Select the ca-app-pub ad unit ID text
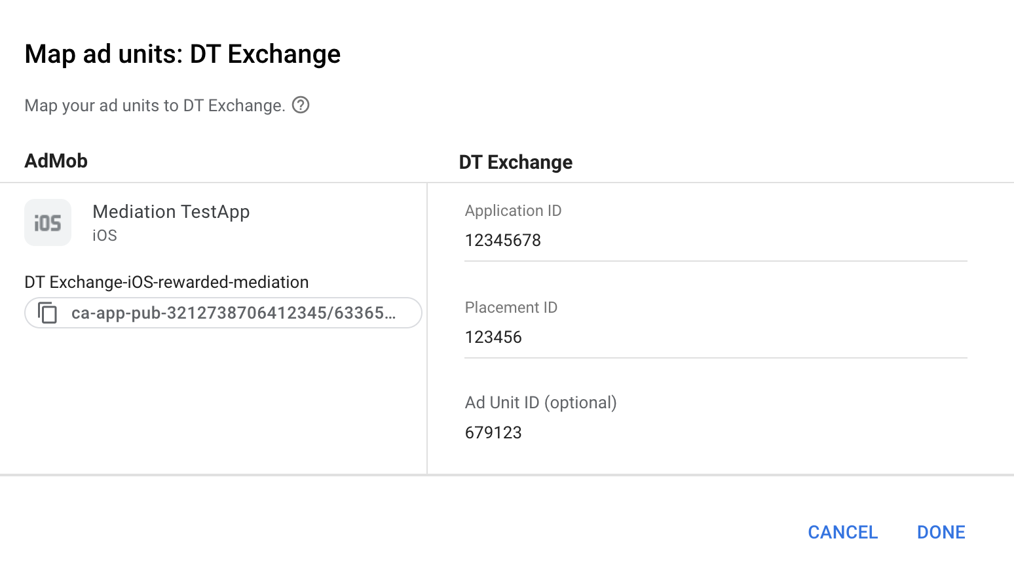Image resolution: width=1014 pixels, height=581 pixels. tap(233, 313)
